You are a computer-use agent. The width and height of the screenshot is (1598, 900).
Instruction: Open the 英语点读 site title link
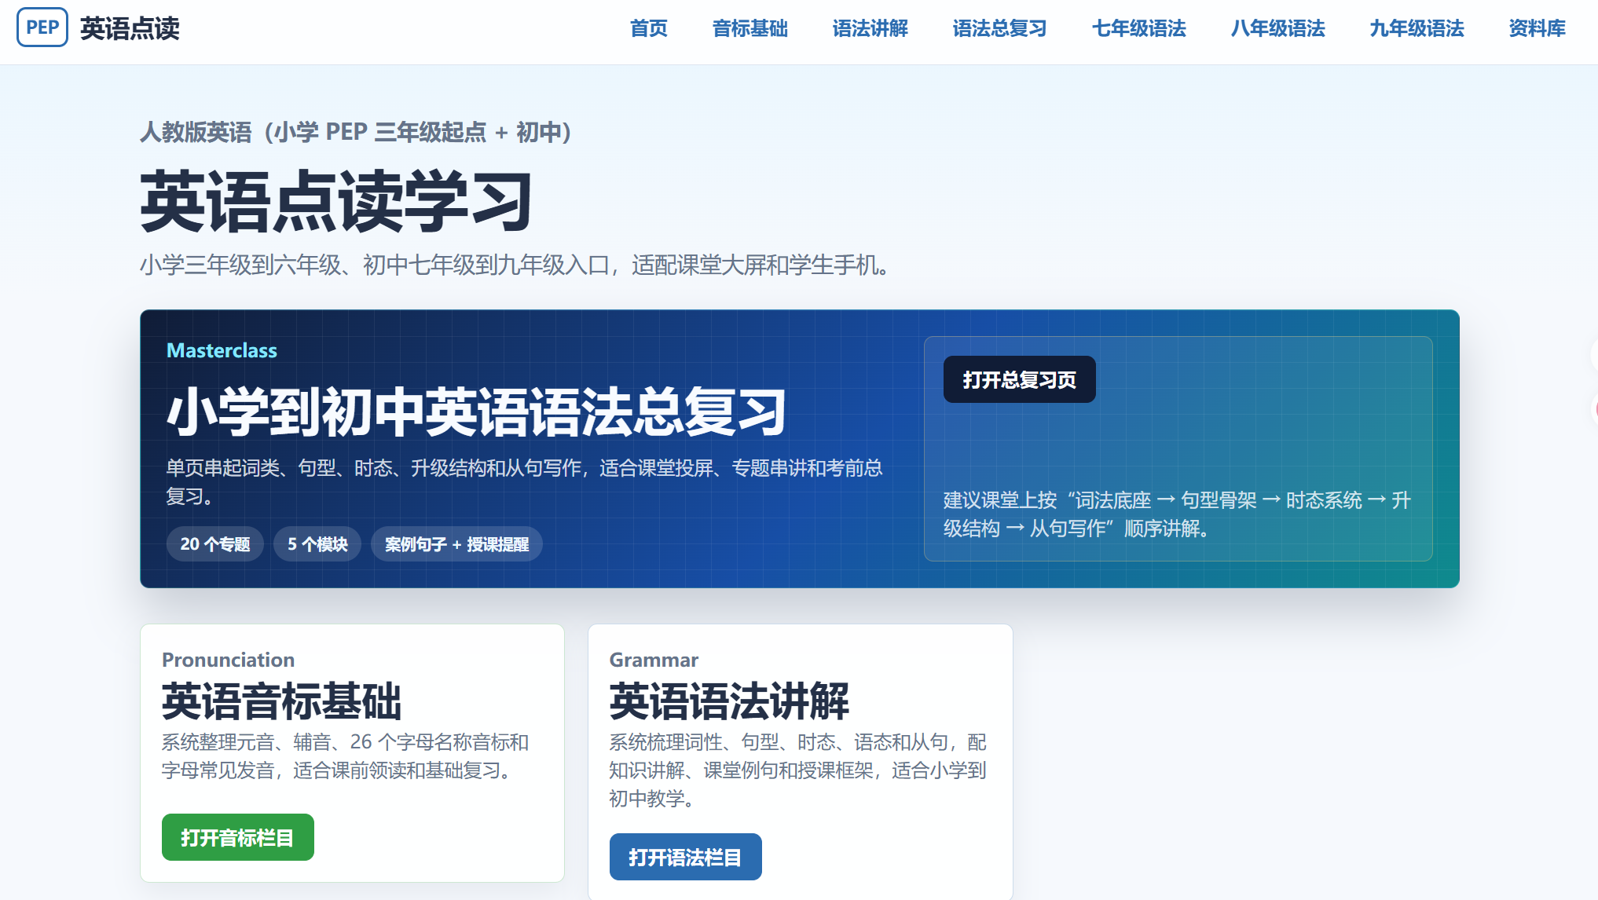130,28
